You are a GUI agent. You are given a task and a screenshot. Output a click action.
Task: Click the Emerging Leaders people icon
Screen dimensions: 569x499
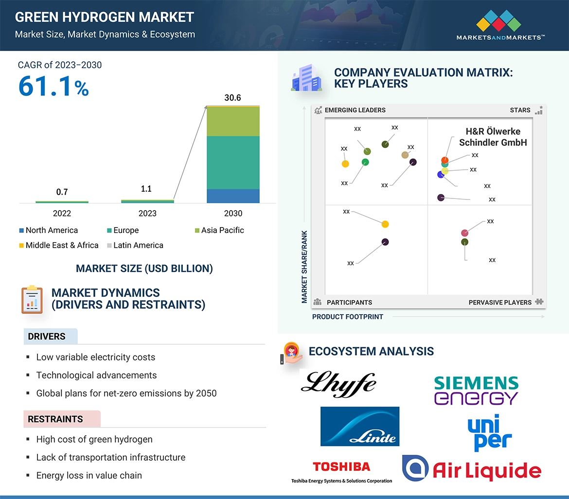pos(318,110)
